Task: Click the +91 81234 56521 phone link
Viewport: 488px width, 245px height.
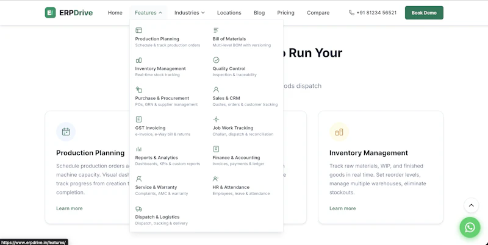Action: point(376,13)
